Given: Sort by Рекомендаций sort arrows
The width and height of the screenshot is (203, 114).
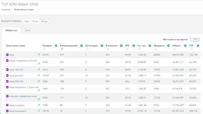Looking at the screenshot, I should pyautogui.click(x=62, y=49).
